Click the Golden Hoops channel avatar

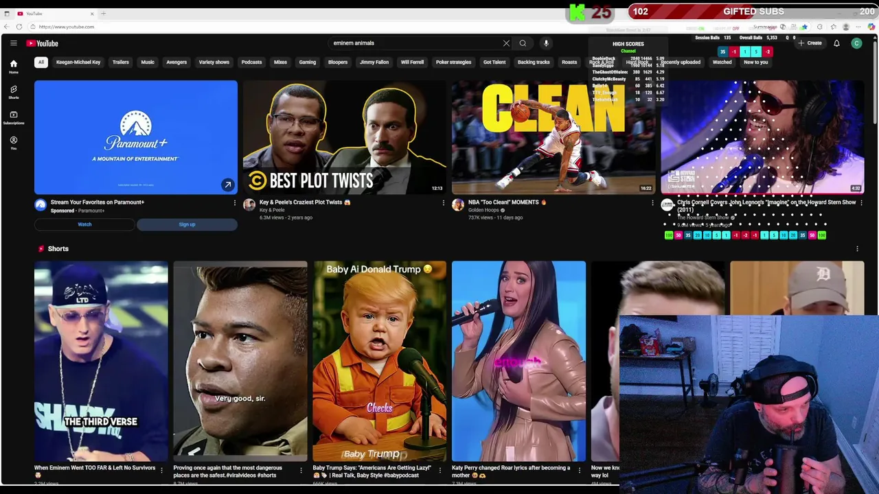tap(458, 204)
